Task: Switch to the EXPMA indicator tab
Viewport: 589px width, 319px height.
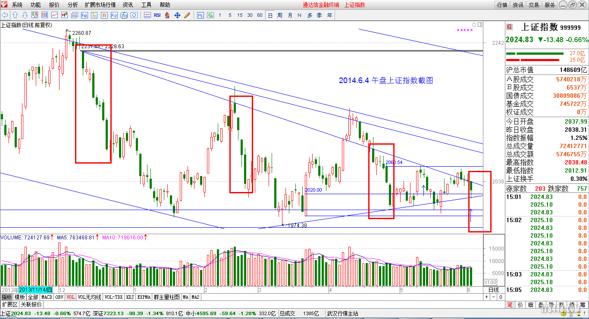Action: [144, 297]
